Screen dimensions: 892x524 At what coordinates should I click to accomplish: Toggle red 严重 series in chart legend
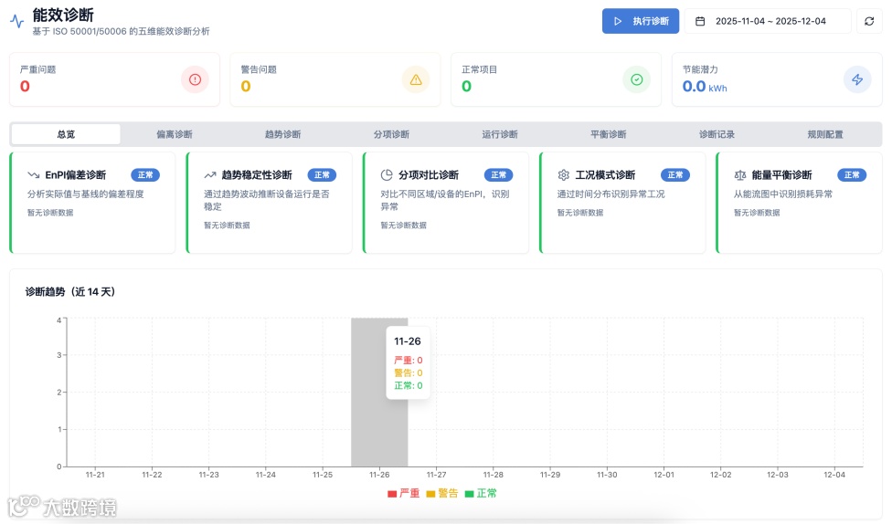tap(403, 493)
